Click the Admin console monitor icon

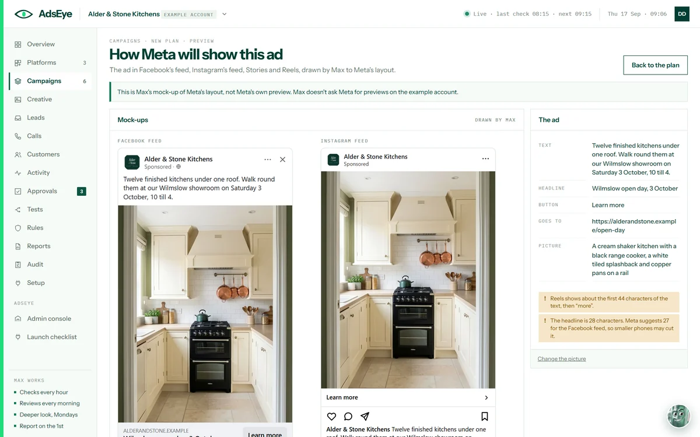[18, 319]
